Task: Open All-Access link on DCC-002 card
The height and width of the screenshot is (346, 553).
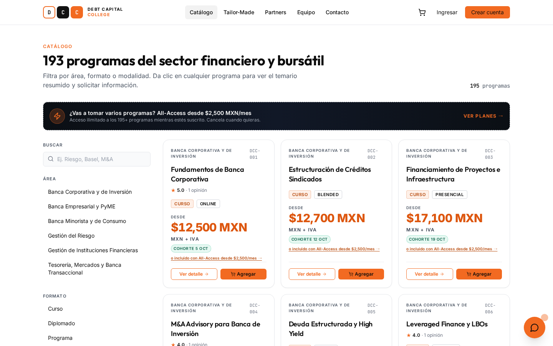Action: [x=334, y=249]
